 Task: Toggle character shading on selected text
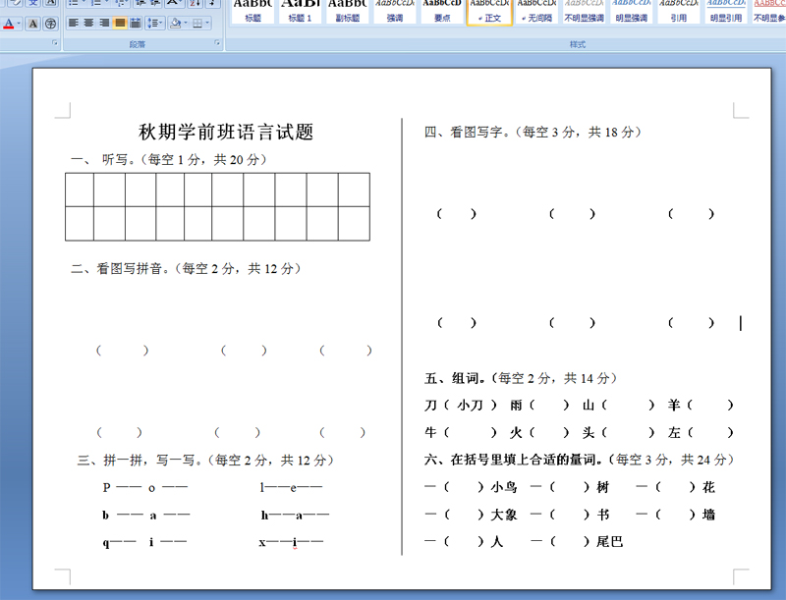click(x=33, y=23)
